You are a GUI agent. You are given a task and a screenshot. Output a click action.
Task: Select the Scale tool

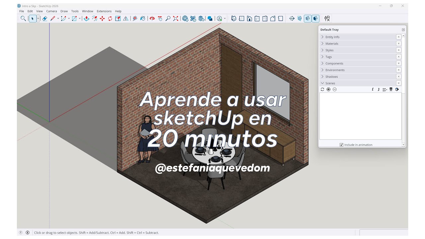point(118,19)
